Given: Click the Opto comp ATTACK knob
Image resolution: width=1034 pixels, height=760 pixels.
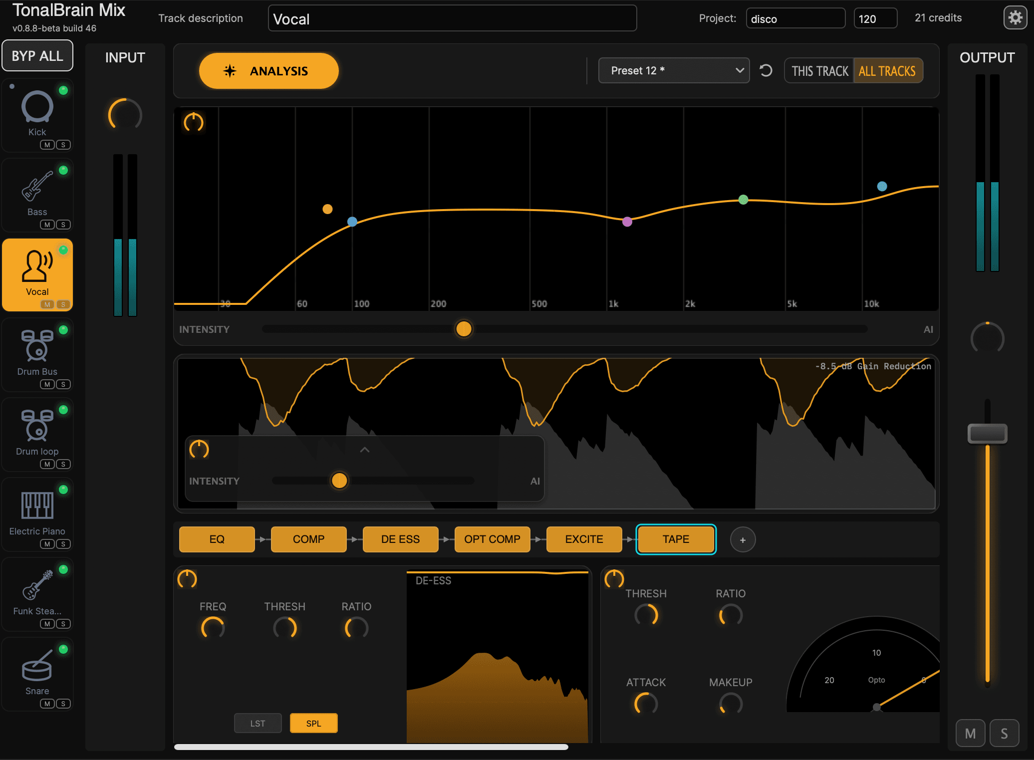Looking at the screenshot, I should click(x=646, y=704).
